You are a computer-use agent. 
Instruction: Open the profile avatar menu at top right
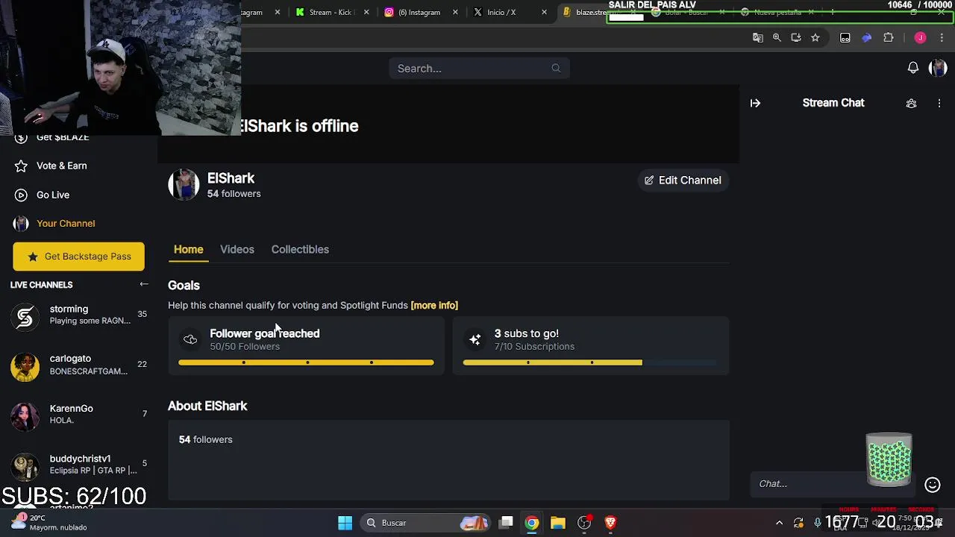click(938, 68)
